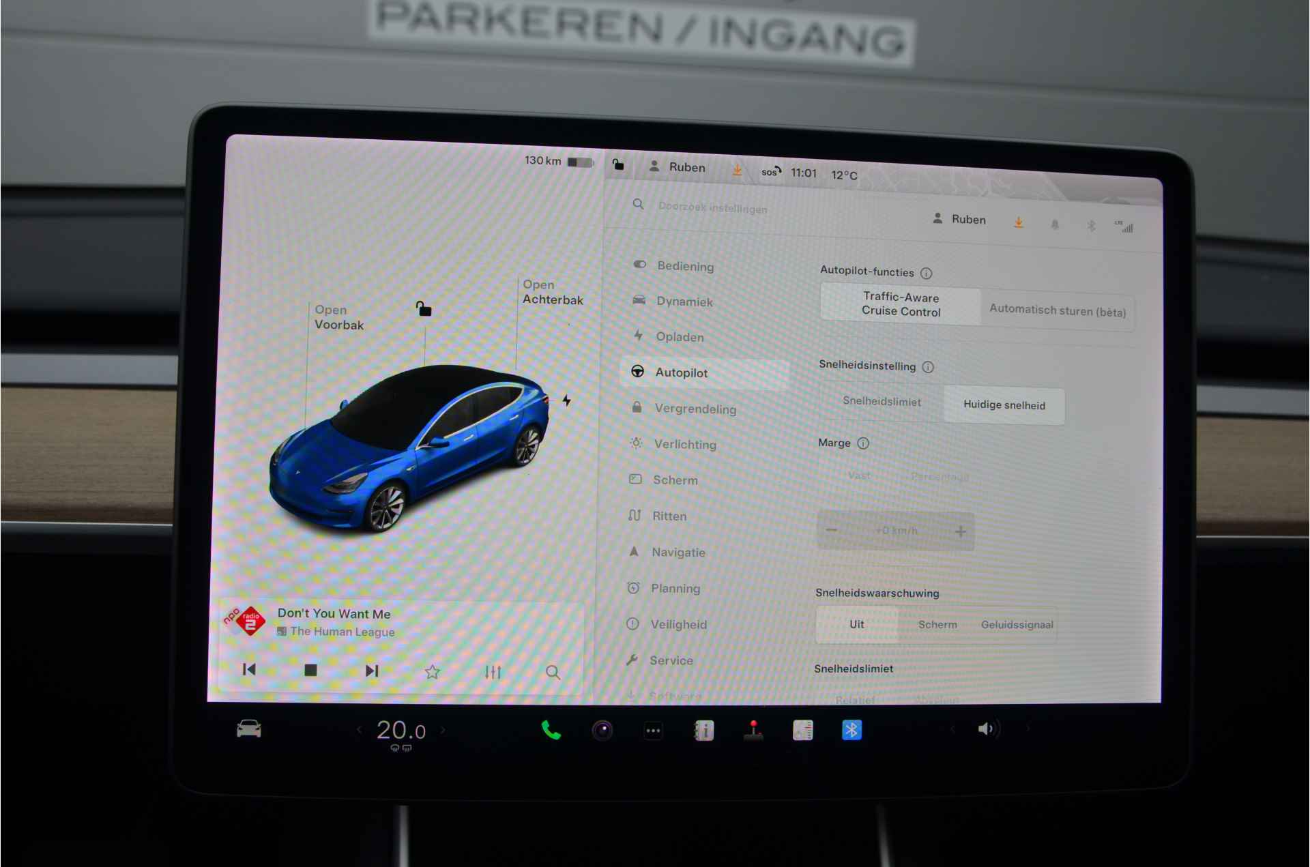The height and width of the screenshot is (867, 1310).
Task: Tap Open Voorbak to open frunk
Action: tap(338, 317)
